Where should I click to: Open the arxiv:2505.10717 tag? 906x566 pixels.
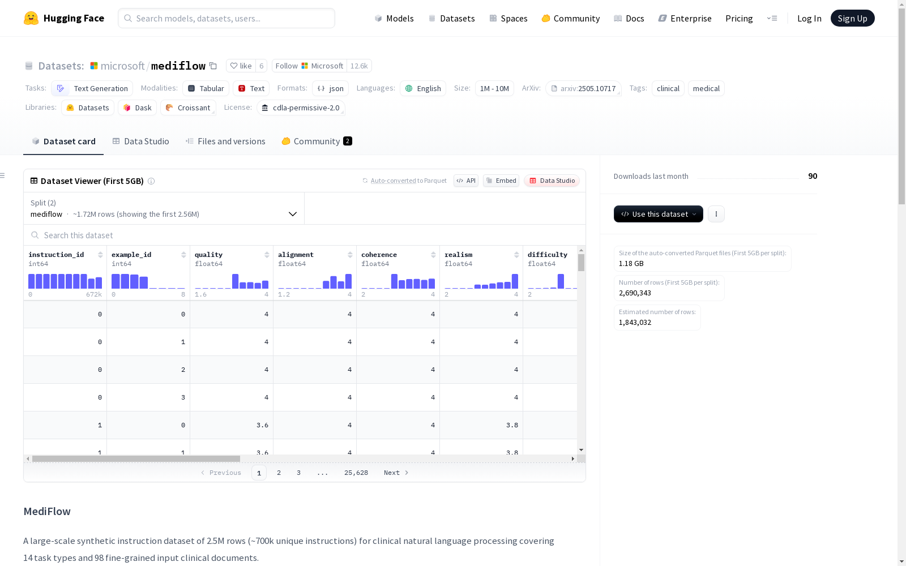pyautogui.click(x=583, y=88)
